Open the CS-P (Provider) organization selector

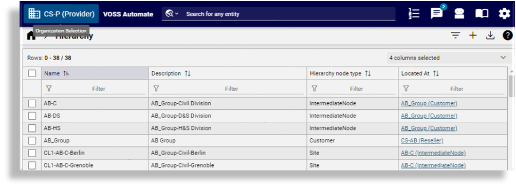(x=61, y=14)
